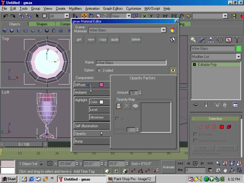
Task: Open the Modifiers menu
Action: (x=75, y=9)
